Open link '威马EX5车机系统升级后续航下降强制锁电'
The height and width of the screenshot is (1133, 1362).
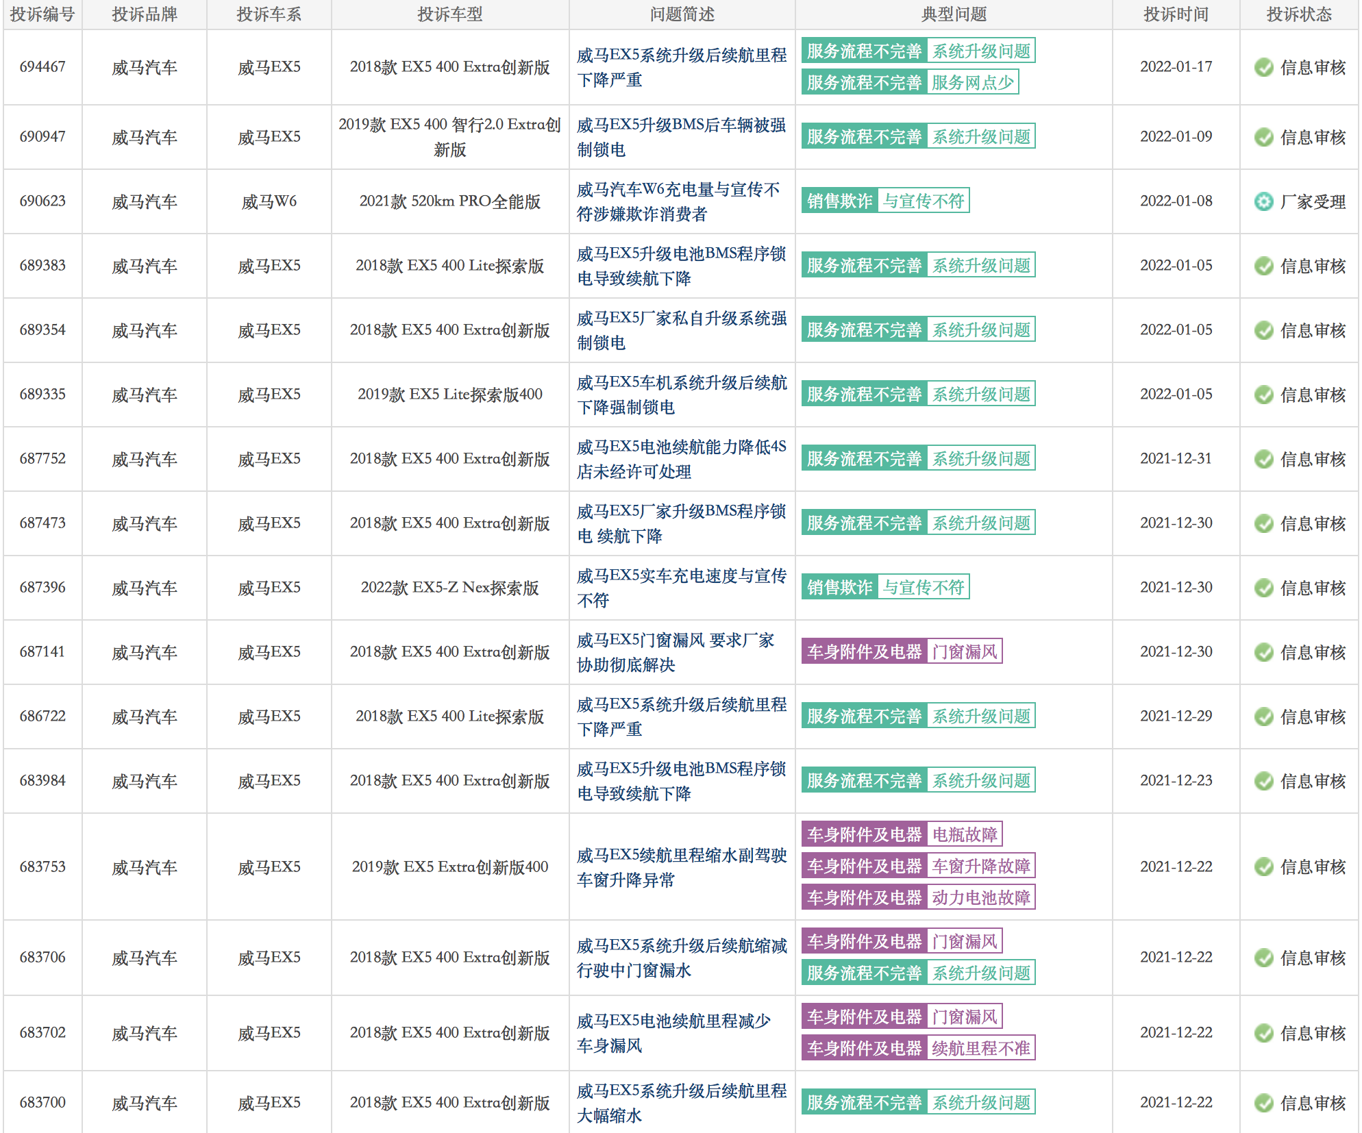pos(682,395)
